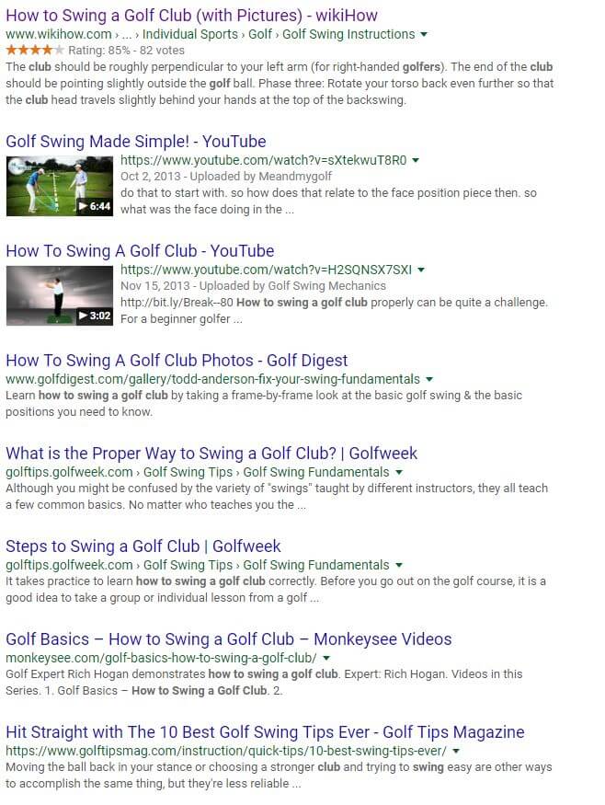Click the 'It takes practice to learn' Golfweek snippet
605x805 pixels.
(276, 590)
